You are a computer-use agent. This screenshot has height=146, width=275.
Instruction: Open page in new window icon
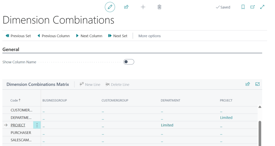point(252,7)
